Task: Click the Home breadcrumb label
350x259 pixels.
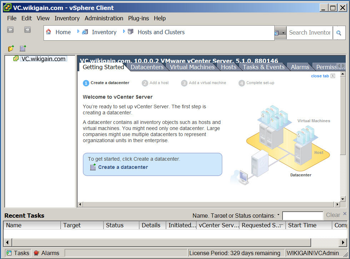Action: coord(63,32)
